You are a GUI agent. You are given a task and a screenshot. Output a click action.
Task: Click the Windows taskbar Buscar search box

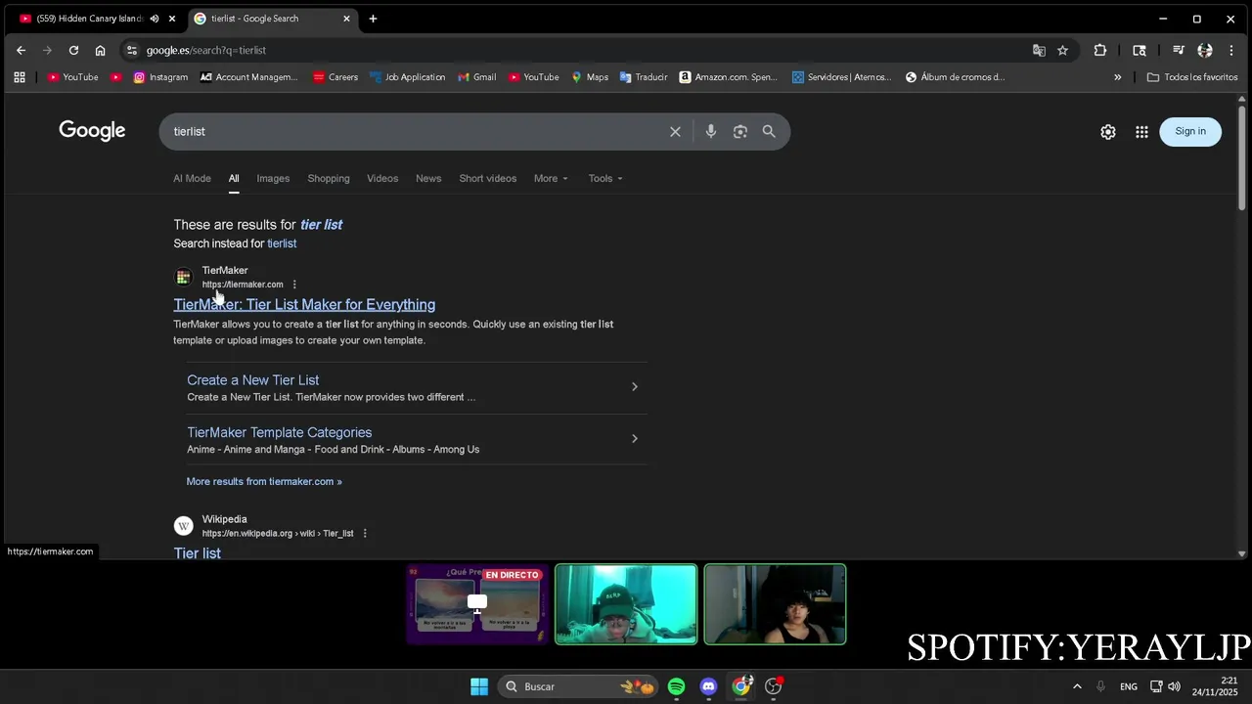point(577,686)
